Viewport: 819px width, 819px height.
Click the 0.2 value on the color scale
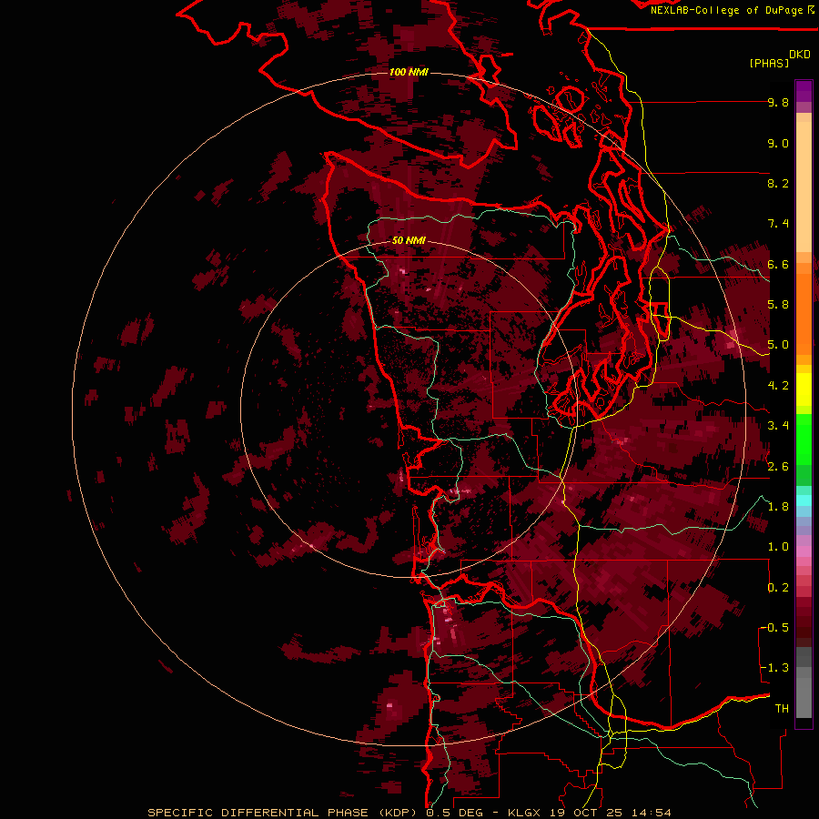pyautogui.click(x=778, y=588)
